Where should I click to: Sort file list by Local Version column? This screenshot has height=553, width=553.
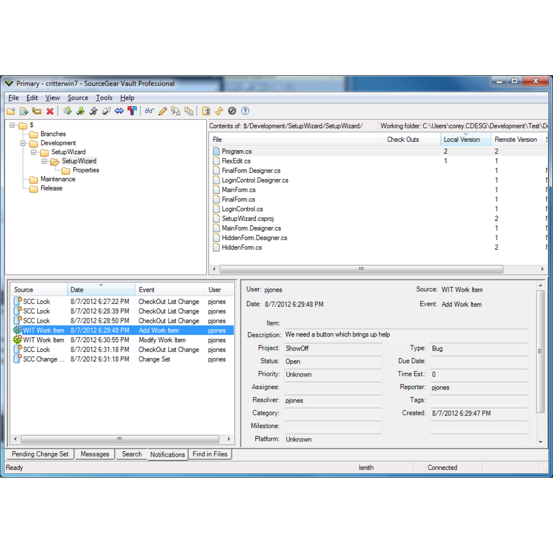(461, 140)
